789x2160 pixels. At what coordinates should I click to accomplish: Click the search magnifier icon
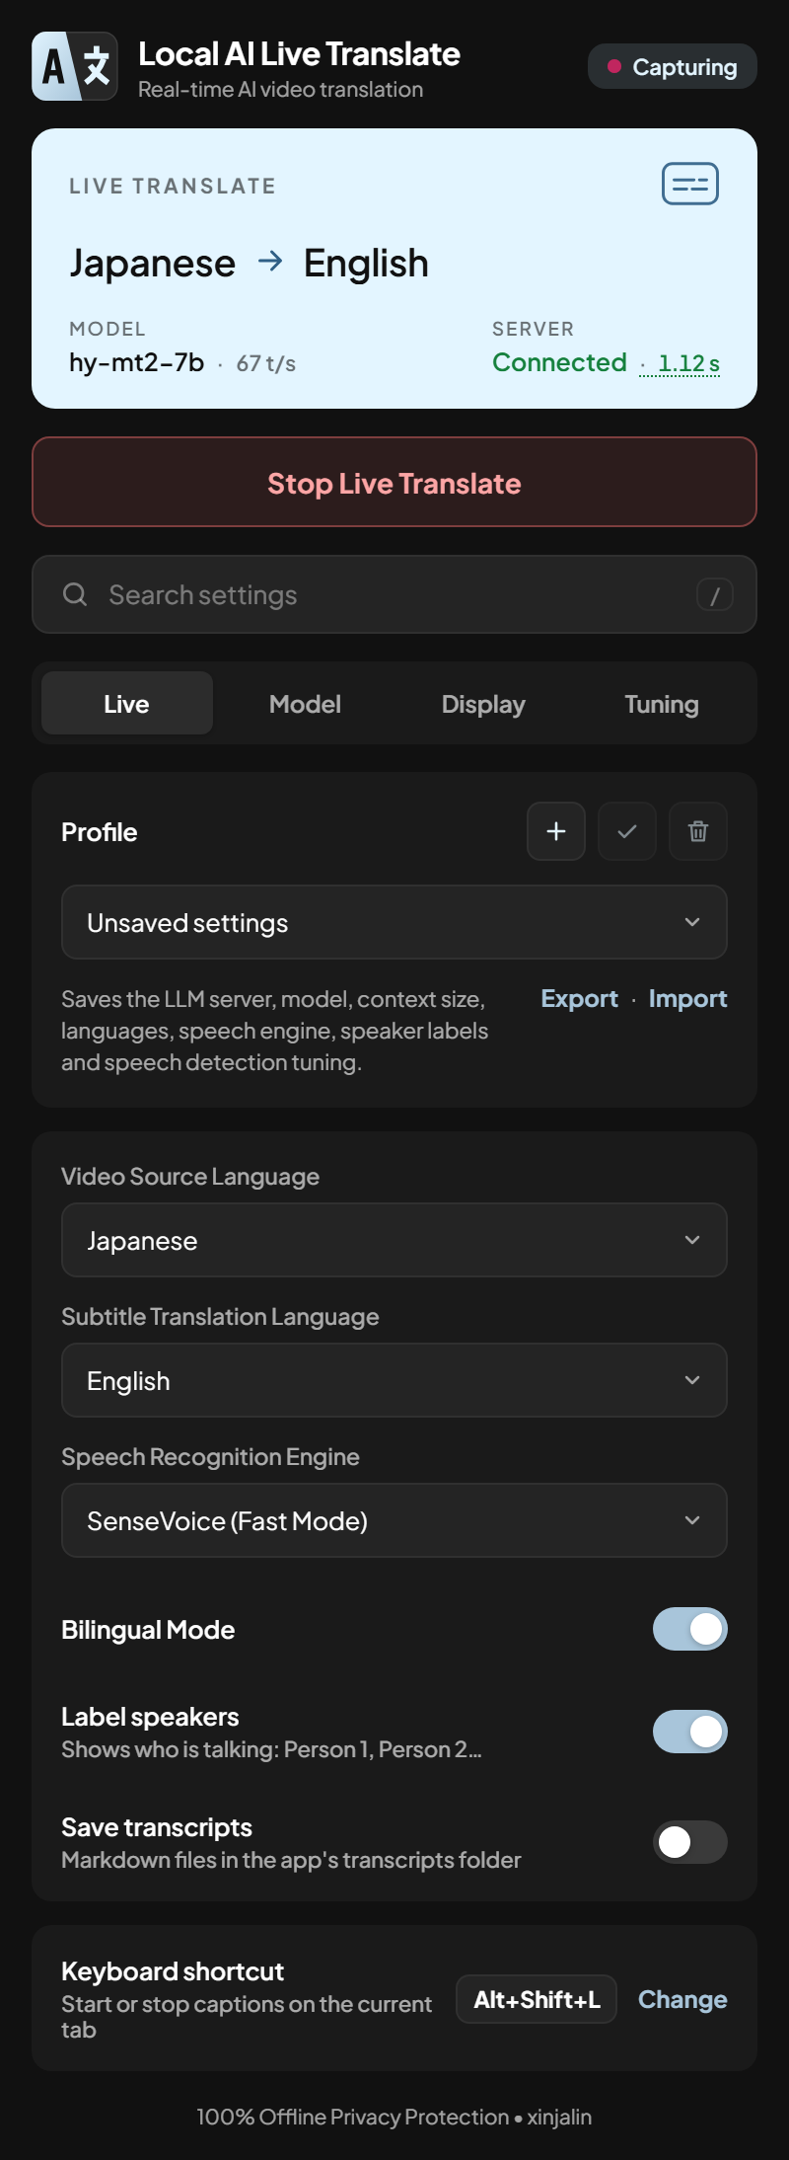[x=75, y=594]
